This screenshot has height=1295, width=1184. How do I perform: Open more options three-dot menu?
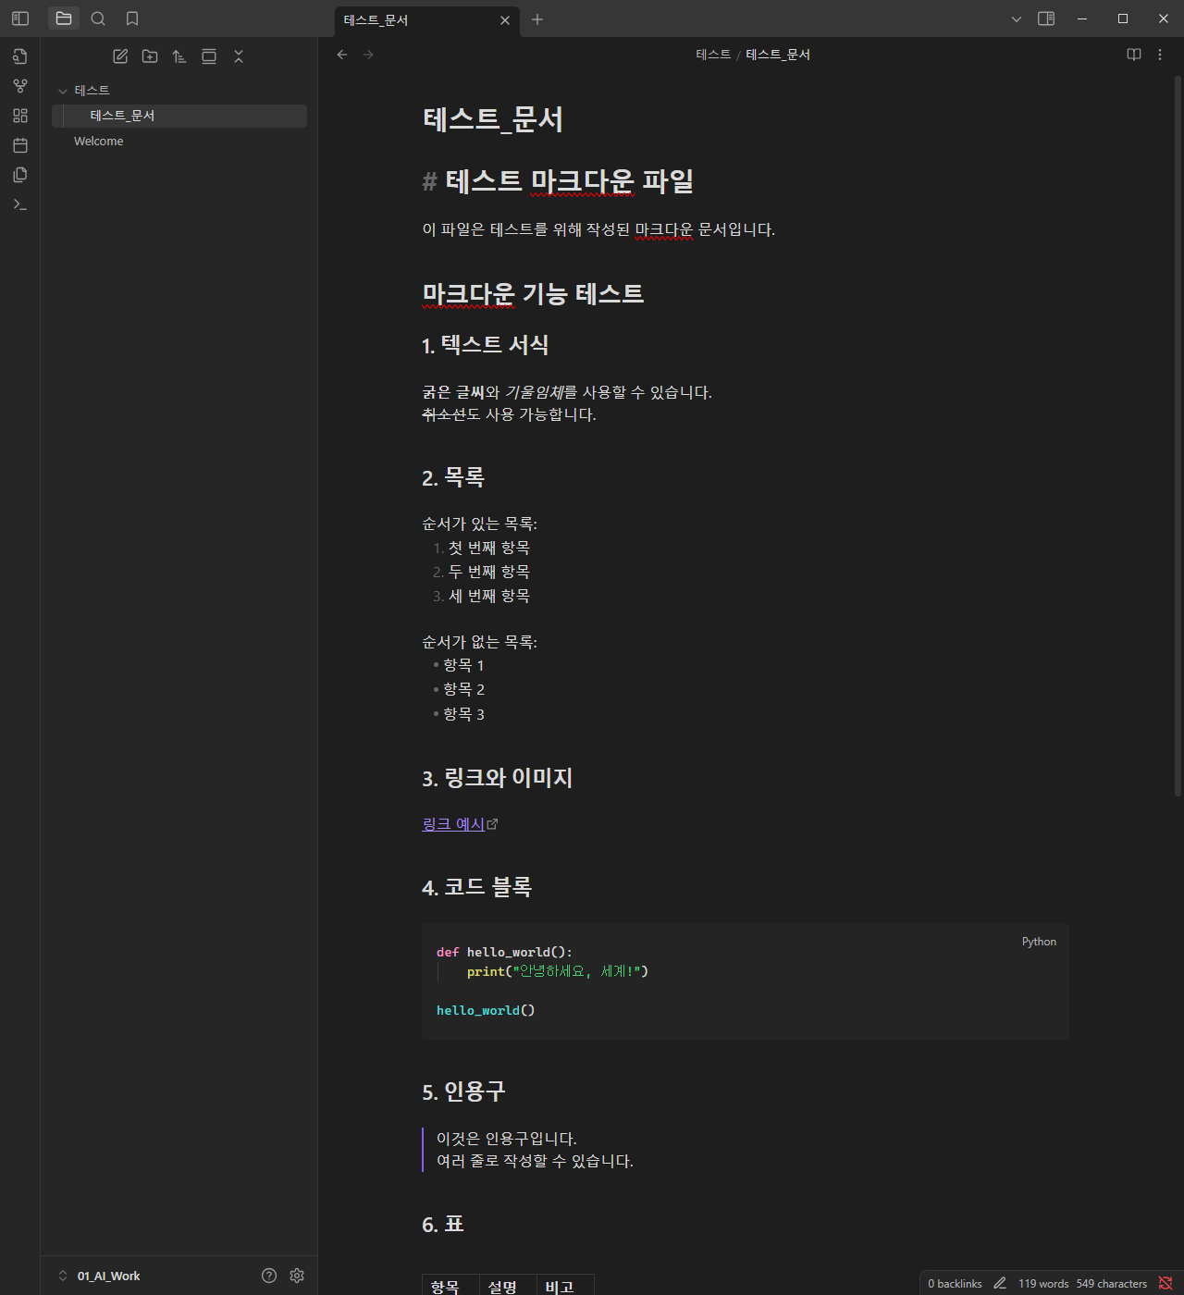coord(1160,55)
